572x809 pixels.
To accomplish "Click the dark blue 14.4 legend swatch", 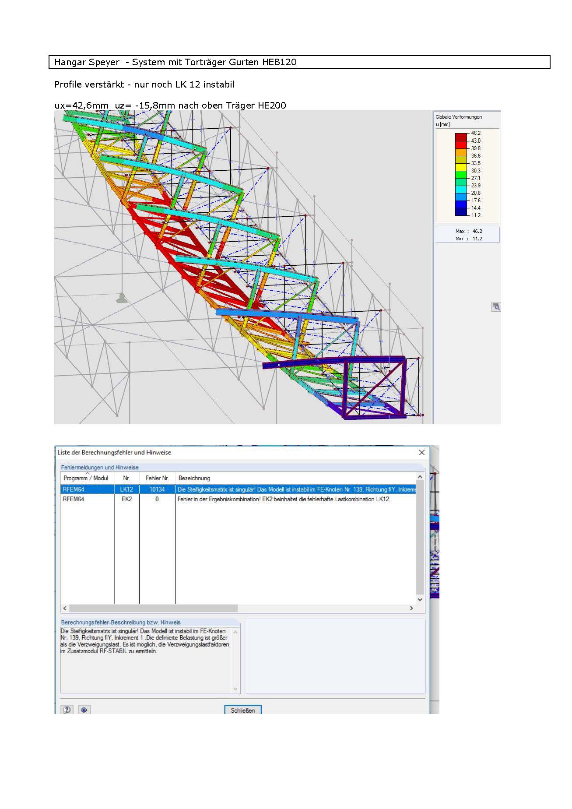I will (461, 211).
